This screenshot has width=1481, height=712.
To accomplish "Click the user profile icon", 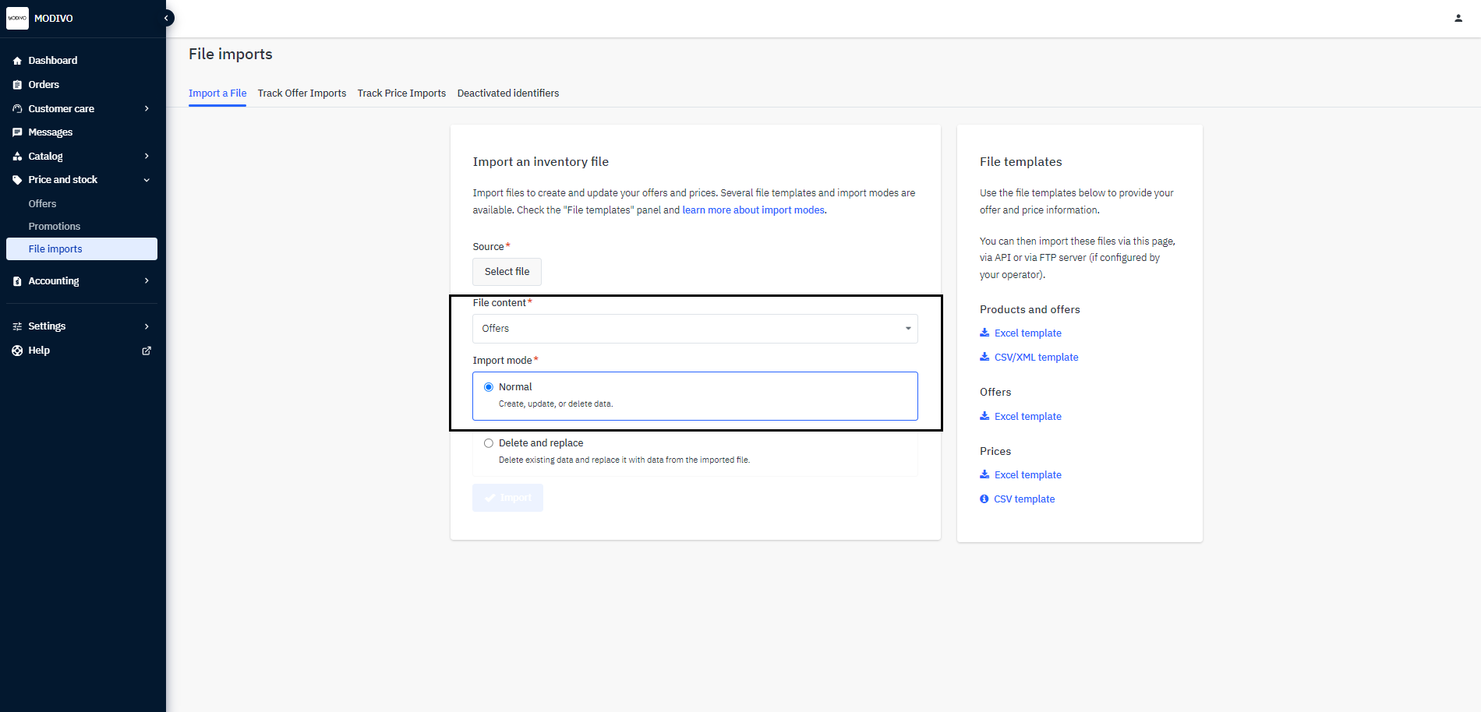I will coord(1458,18).
